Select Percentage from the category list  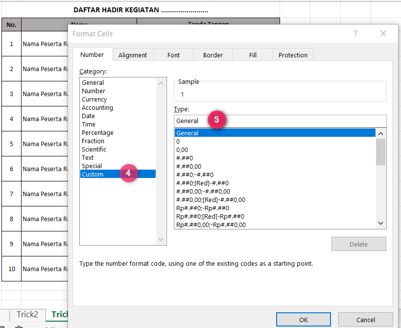coord(97,133)
